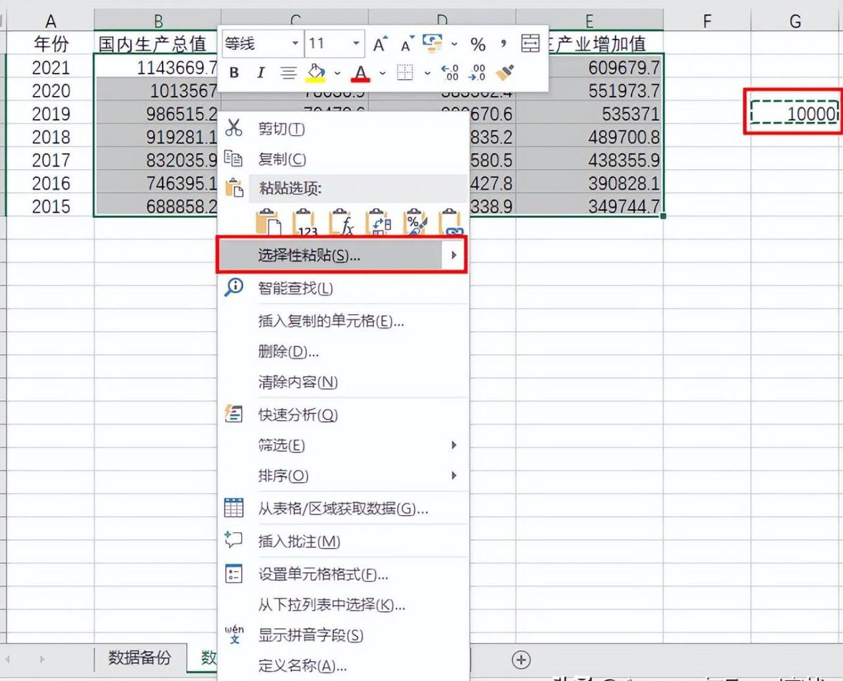Choose the Paste Formatting option
Viewport: 843px width, 681px height.
[415, 223]
